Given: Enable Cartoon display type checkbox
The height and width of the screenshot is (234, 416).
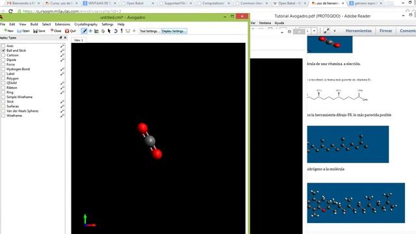Looking at the screenshot, I should pos(3,55).
